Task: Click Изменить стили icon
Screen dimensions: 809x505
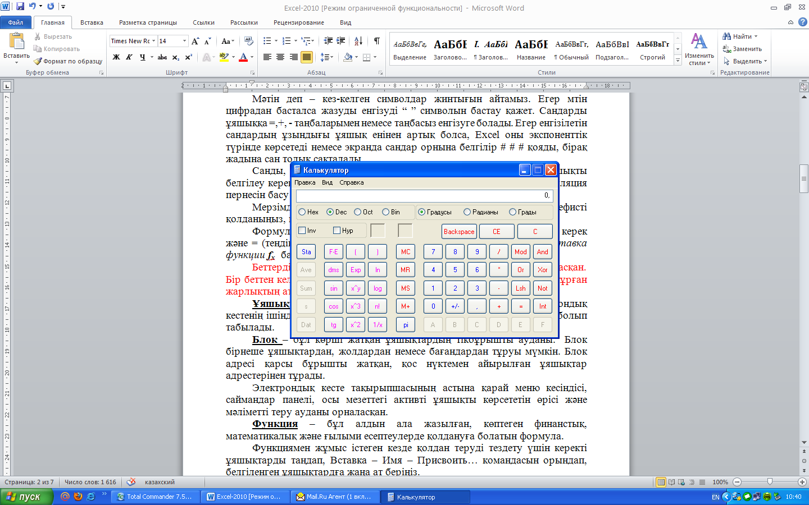Action: pyautogui.click(x=699, y=49)
